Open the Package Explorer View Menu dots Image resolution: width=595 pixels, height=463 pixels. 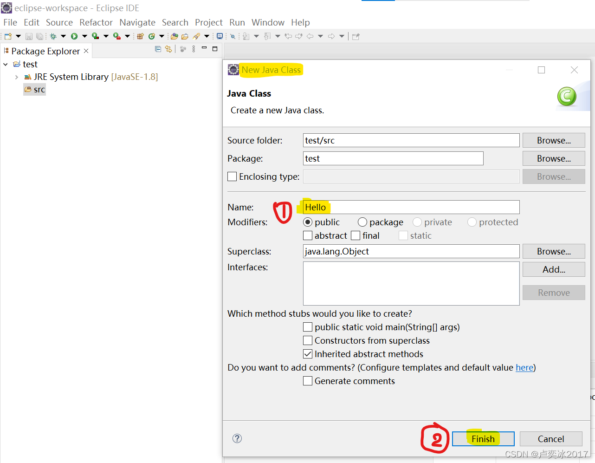pyautogui.click(x=194, y=49)
